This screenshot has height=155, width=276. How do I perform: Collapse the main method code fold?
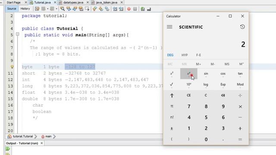click(17, 34)
